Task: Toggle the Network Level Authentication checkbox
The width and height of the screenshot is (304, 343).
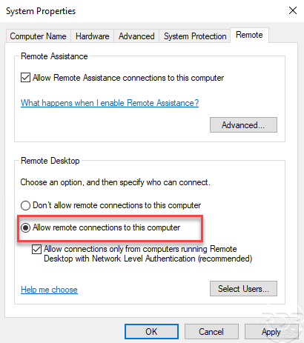Action: point(36,249)
